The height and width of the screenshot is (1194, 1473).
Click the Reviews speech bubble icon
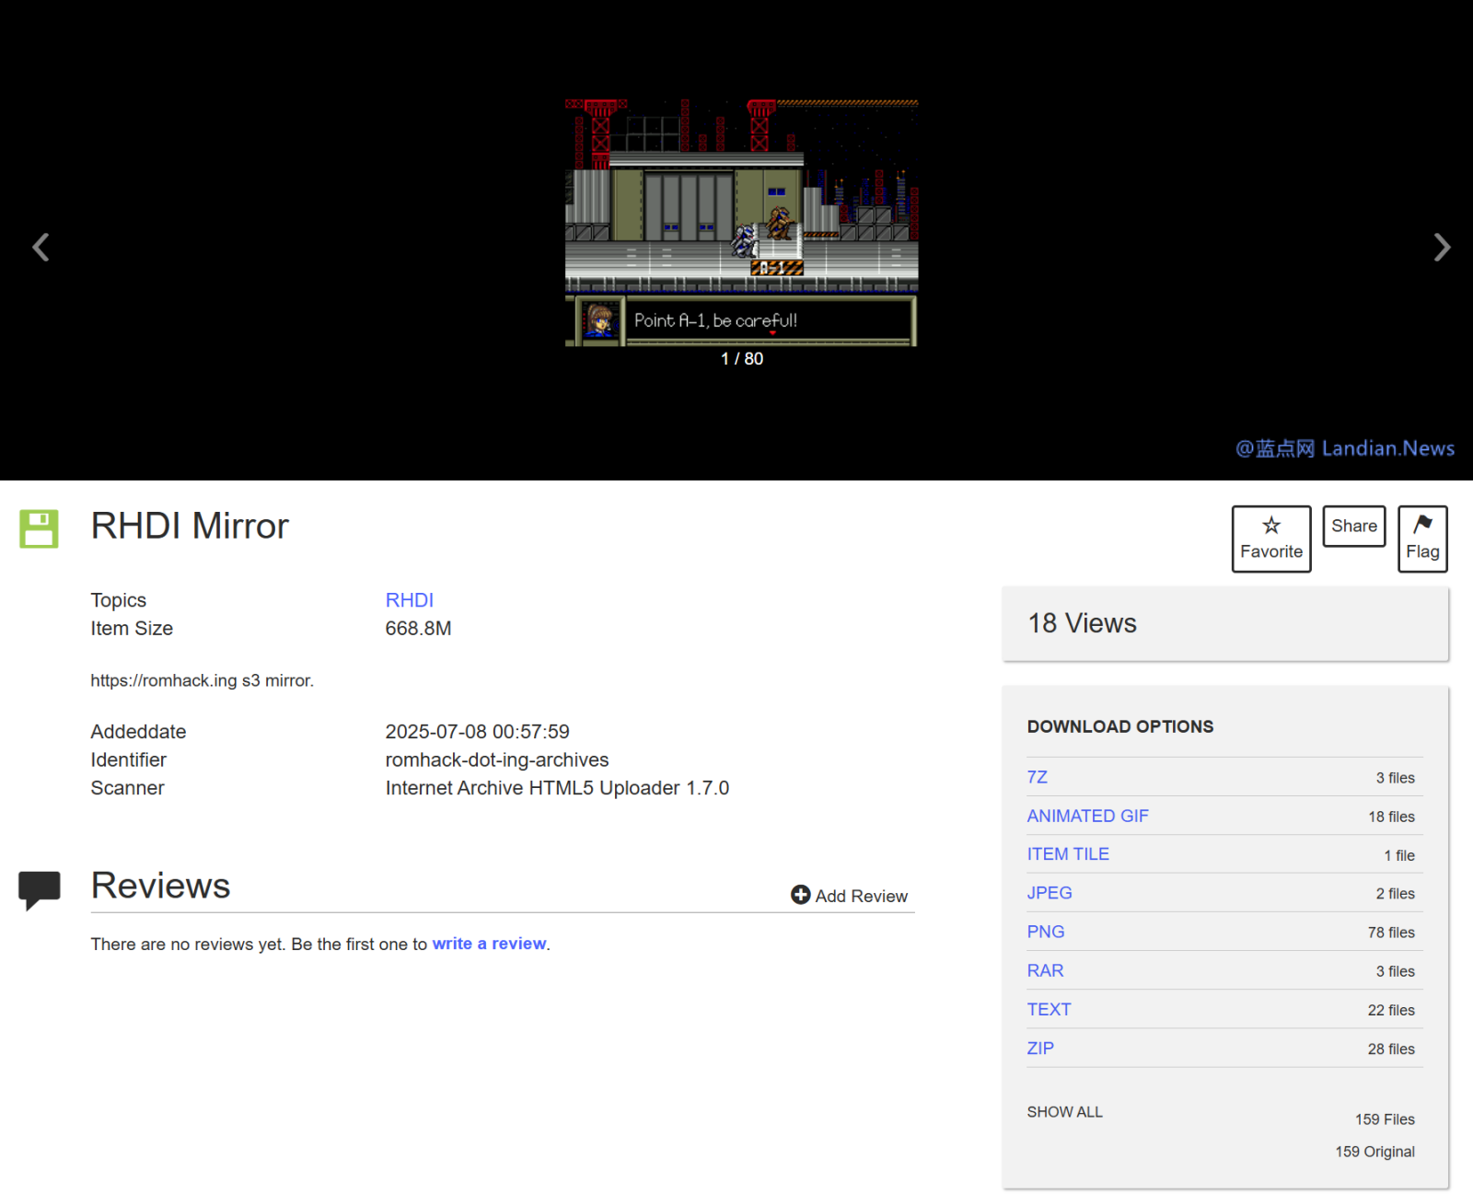pyautogui.click(x=40, y=889)
